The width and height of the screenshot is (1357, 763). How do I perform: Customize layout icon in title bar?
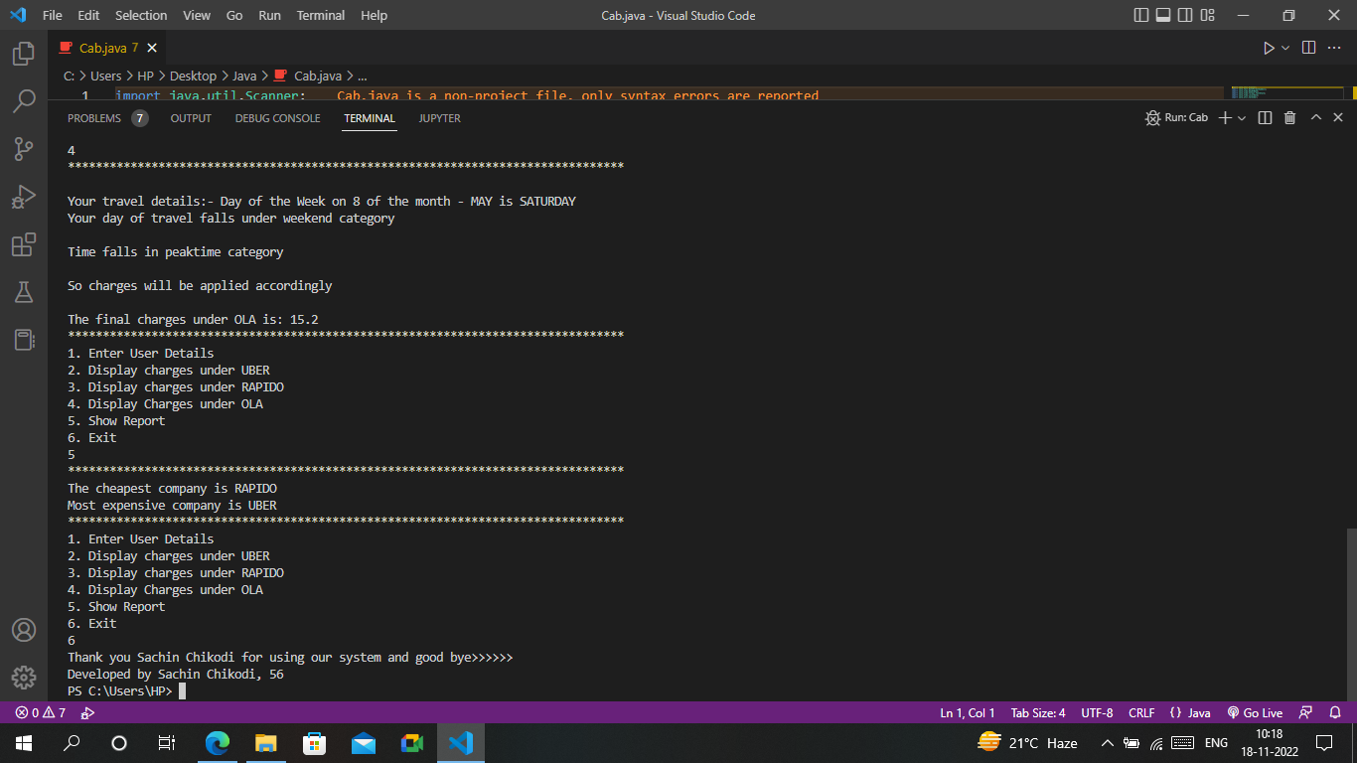(x=1207, y=15)
